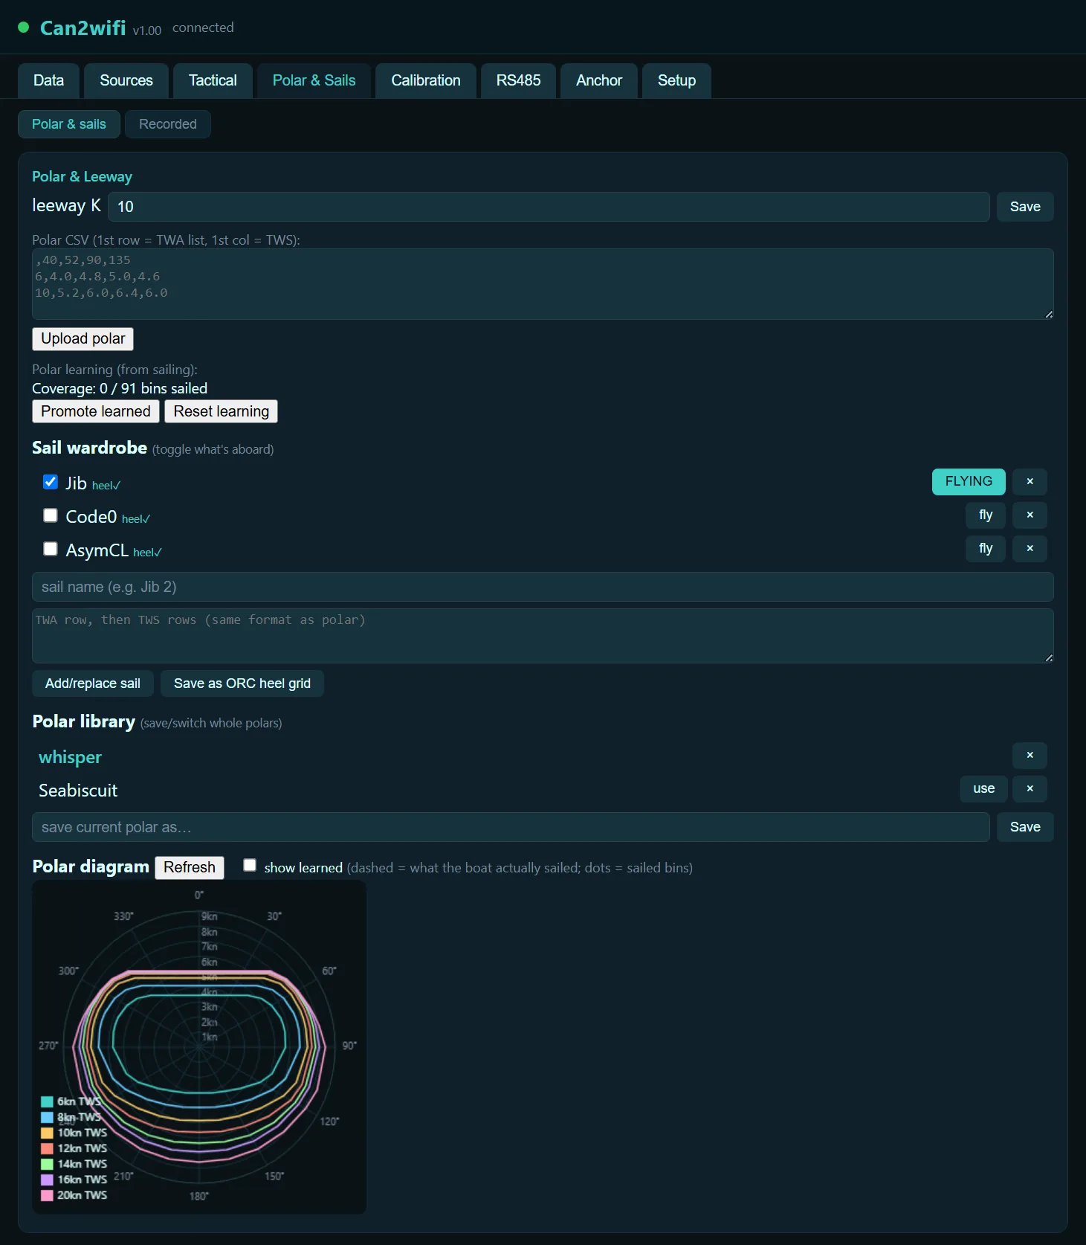This screenshot has width=1086, height=1245.
Task: Click the 20kn TWS legend swatch
Action: click(x=47, y=1196)
